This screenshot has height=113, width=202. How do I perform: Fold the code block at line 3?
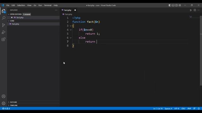[71, 26]
